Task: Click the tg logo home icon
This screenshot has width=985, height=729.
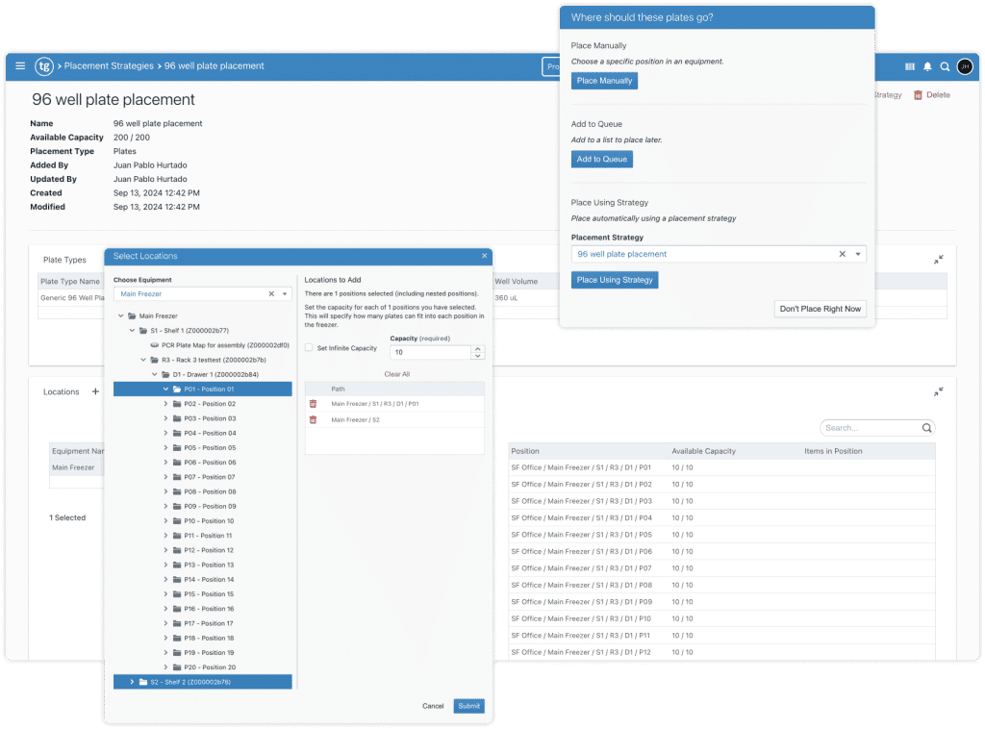Action: point(44,66)
